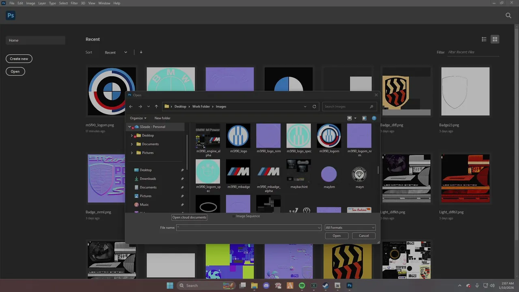
Task: Enable the Image Sequence checkbox
Action: (234, 216)
